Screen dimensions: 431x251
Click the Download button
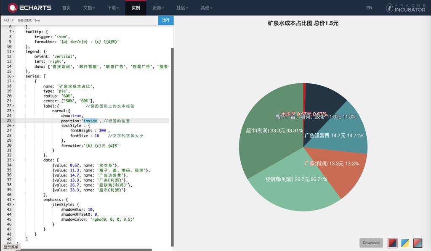pyautogui.click(x=371, y=243)
